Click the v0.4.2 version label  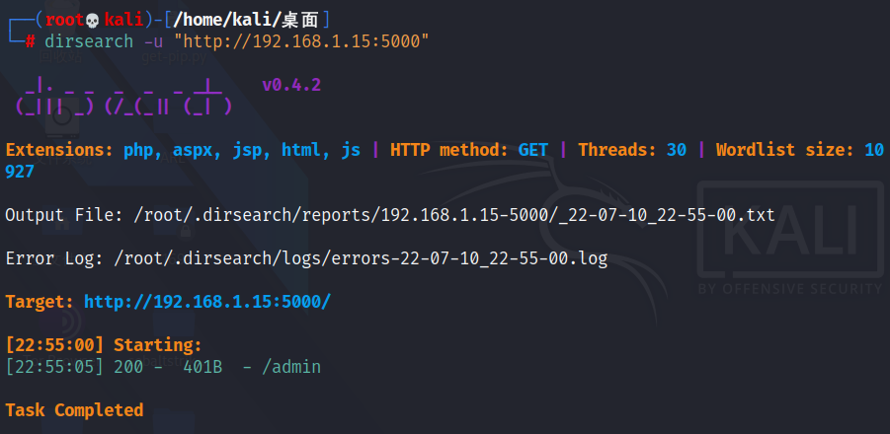point(291,85)
